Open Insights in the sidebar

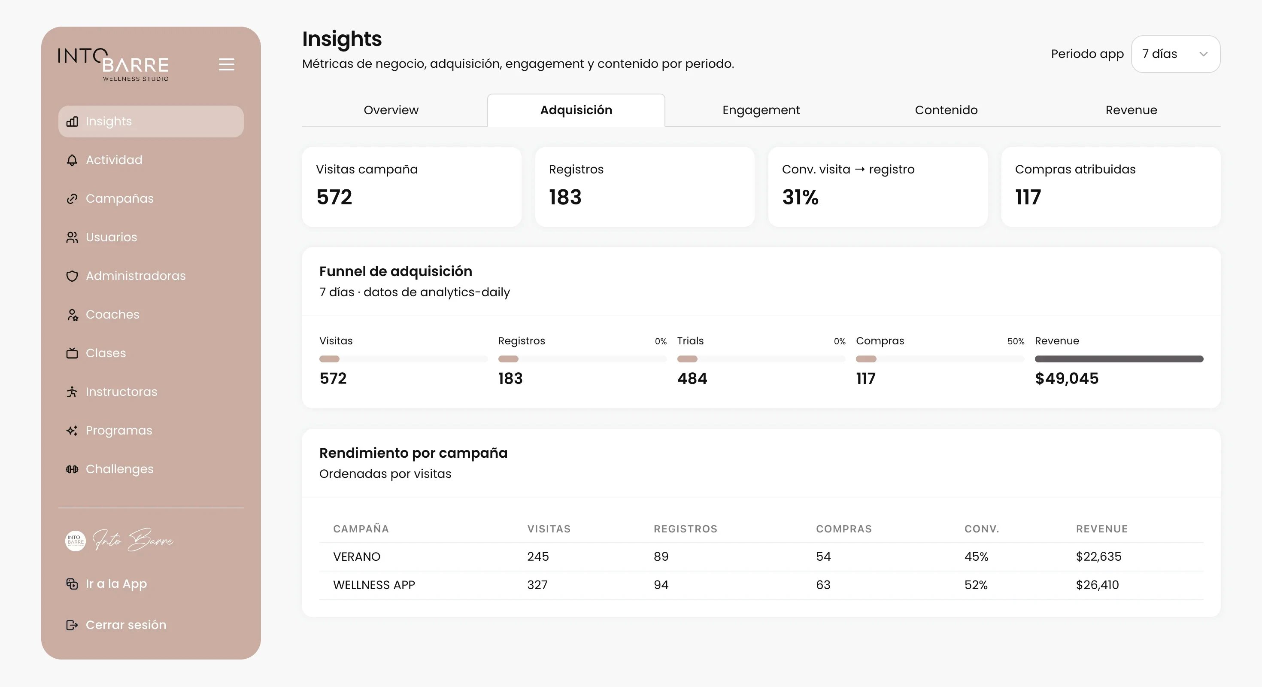click(151, 122)
